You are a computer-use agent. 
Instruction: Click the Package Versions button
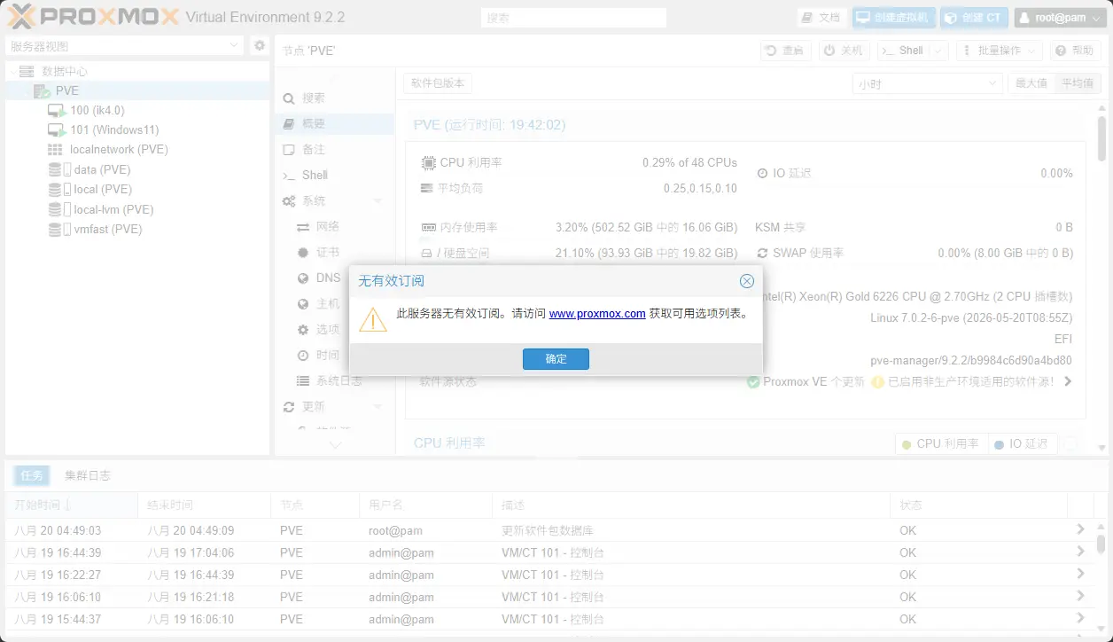click(x=438, y=83)
